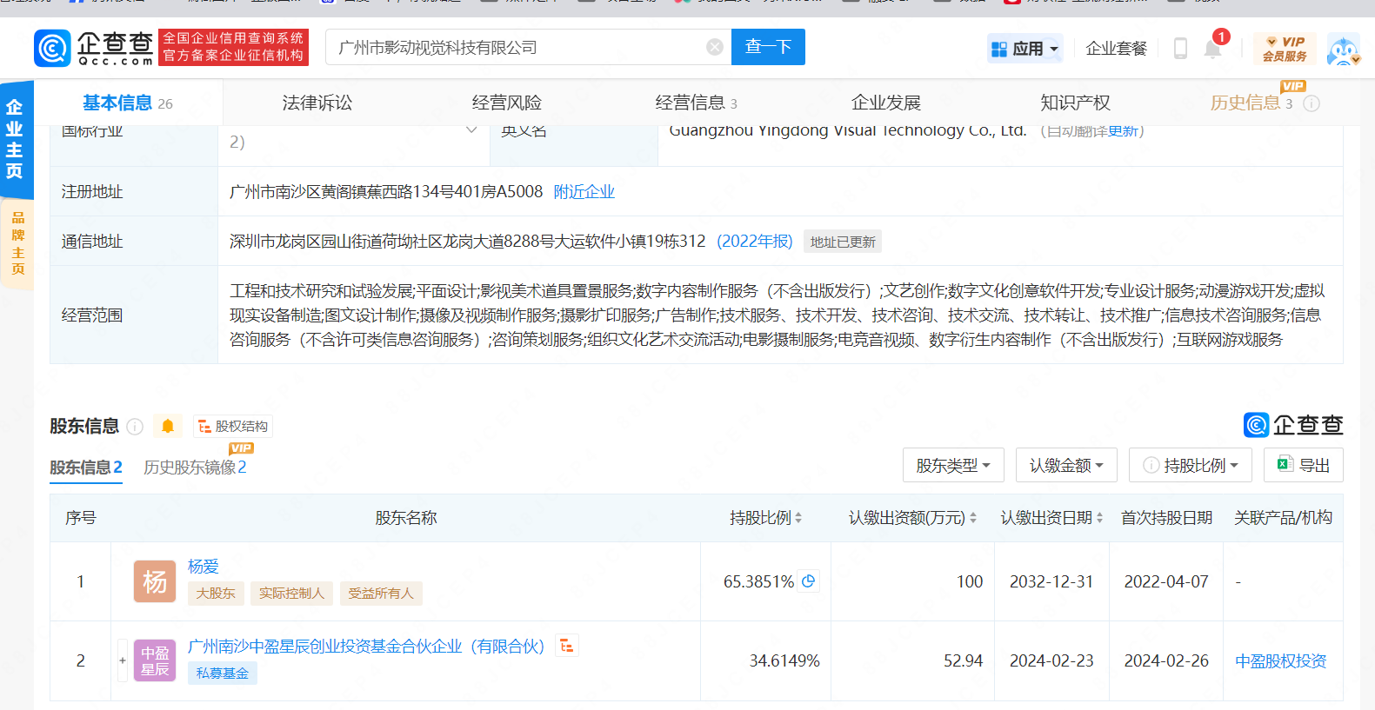Image resolution: width=1375 pixels, height=710 pixels.
Task: Select the 历史股东镜像 2 sub-tab
Action: point(195,468)
